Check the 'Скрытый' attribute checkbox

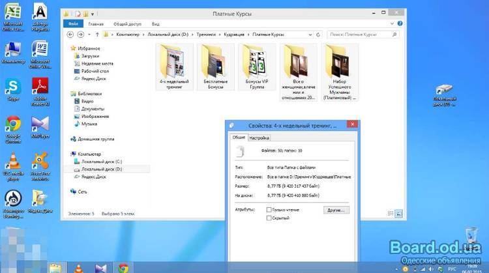click(269, 218)
